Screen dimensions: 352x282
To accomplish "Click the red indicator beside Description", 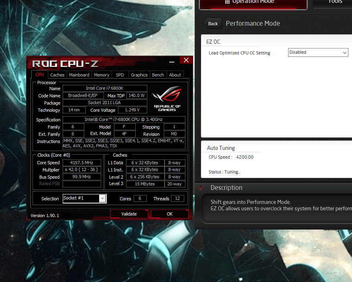I will click(201, 188).
